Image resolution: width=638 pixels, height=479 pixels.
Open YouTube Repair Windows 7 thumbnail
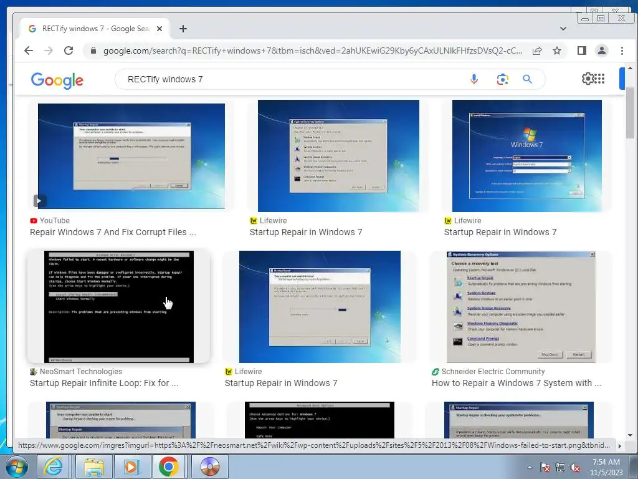click(131, 156)
